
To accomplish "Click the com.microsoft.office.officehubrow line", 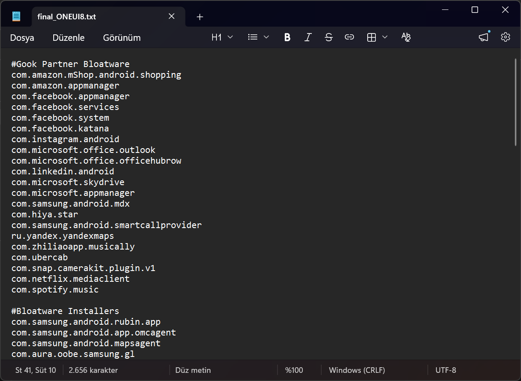I will pyautogui.click(x=96, y=161).
